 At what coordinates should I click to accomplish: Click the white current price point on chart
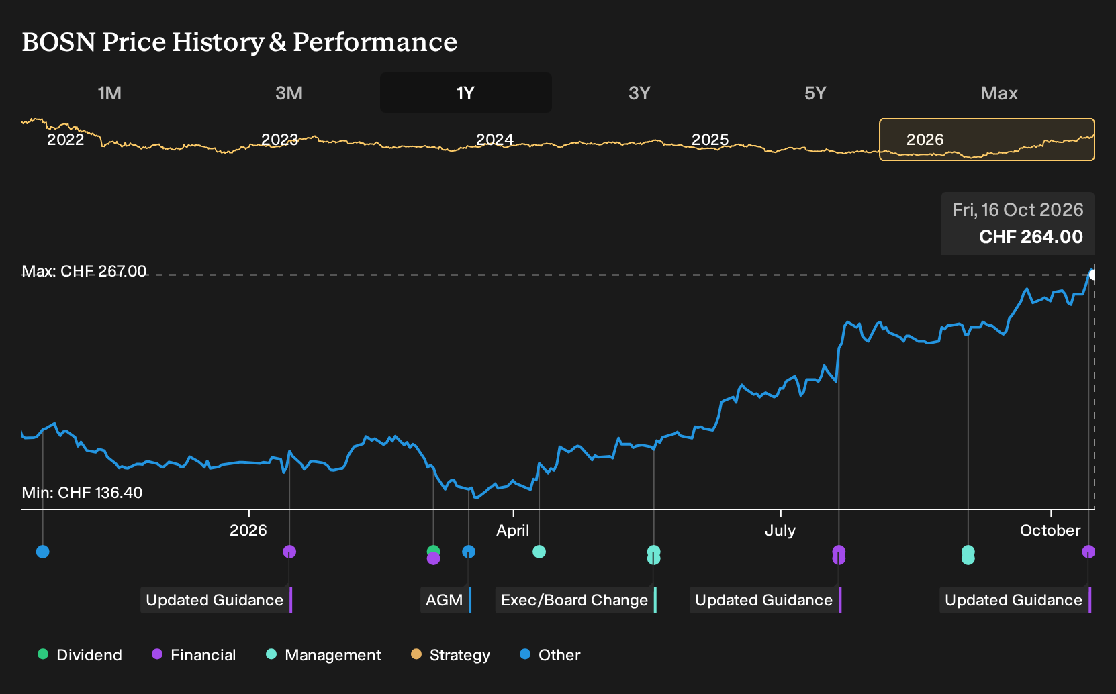click(x=1093, y=275)
